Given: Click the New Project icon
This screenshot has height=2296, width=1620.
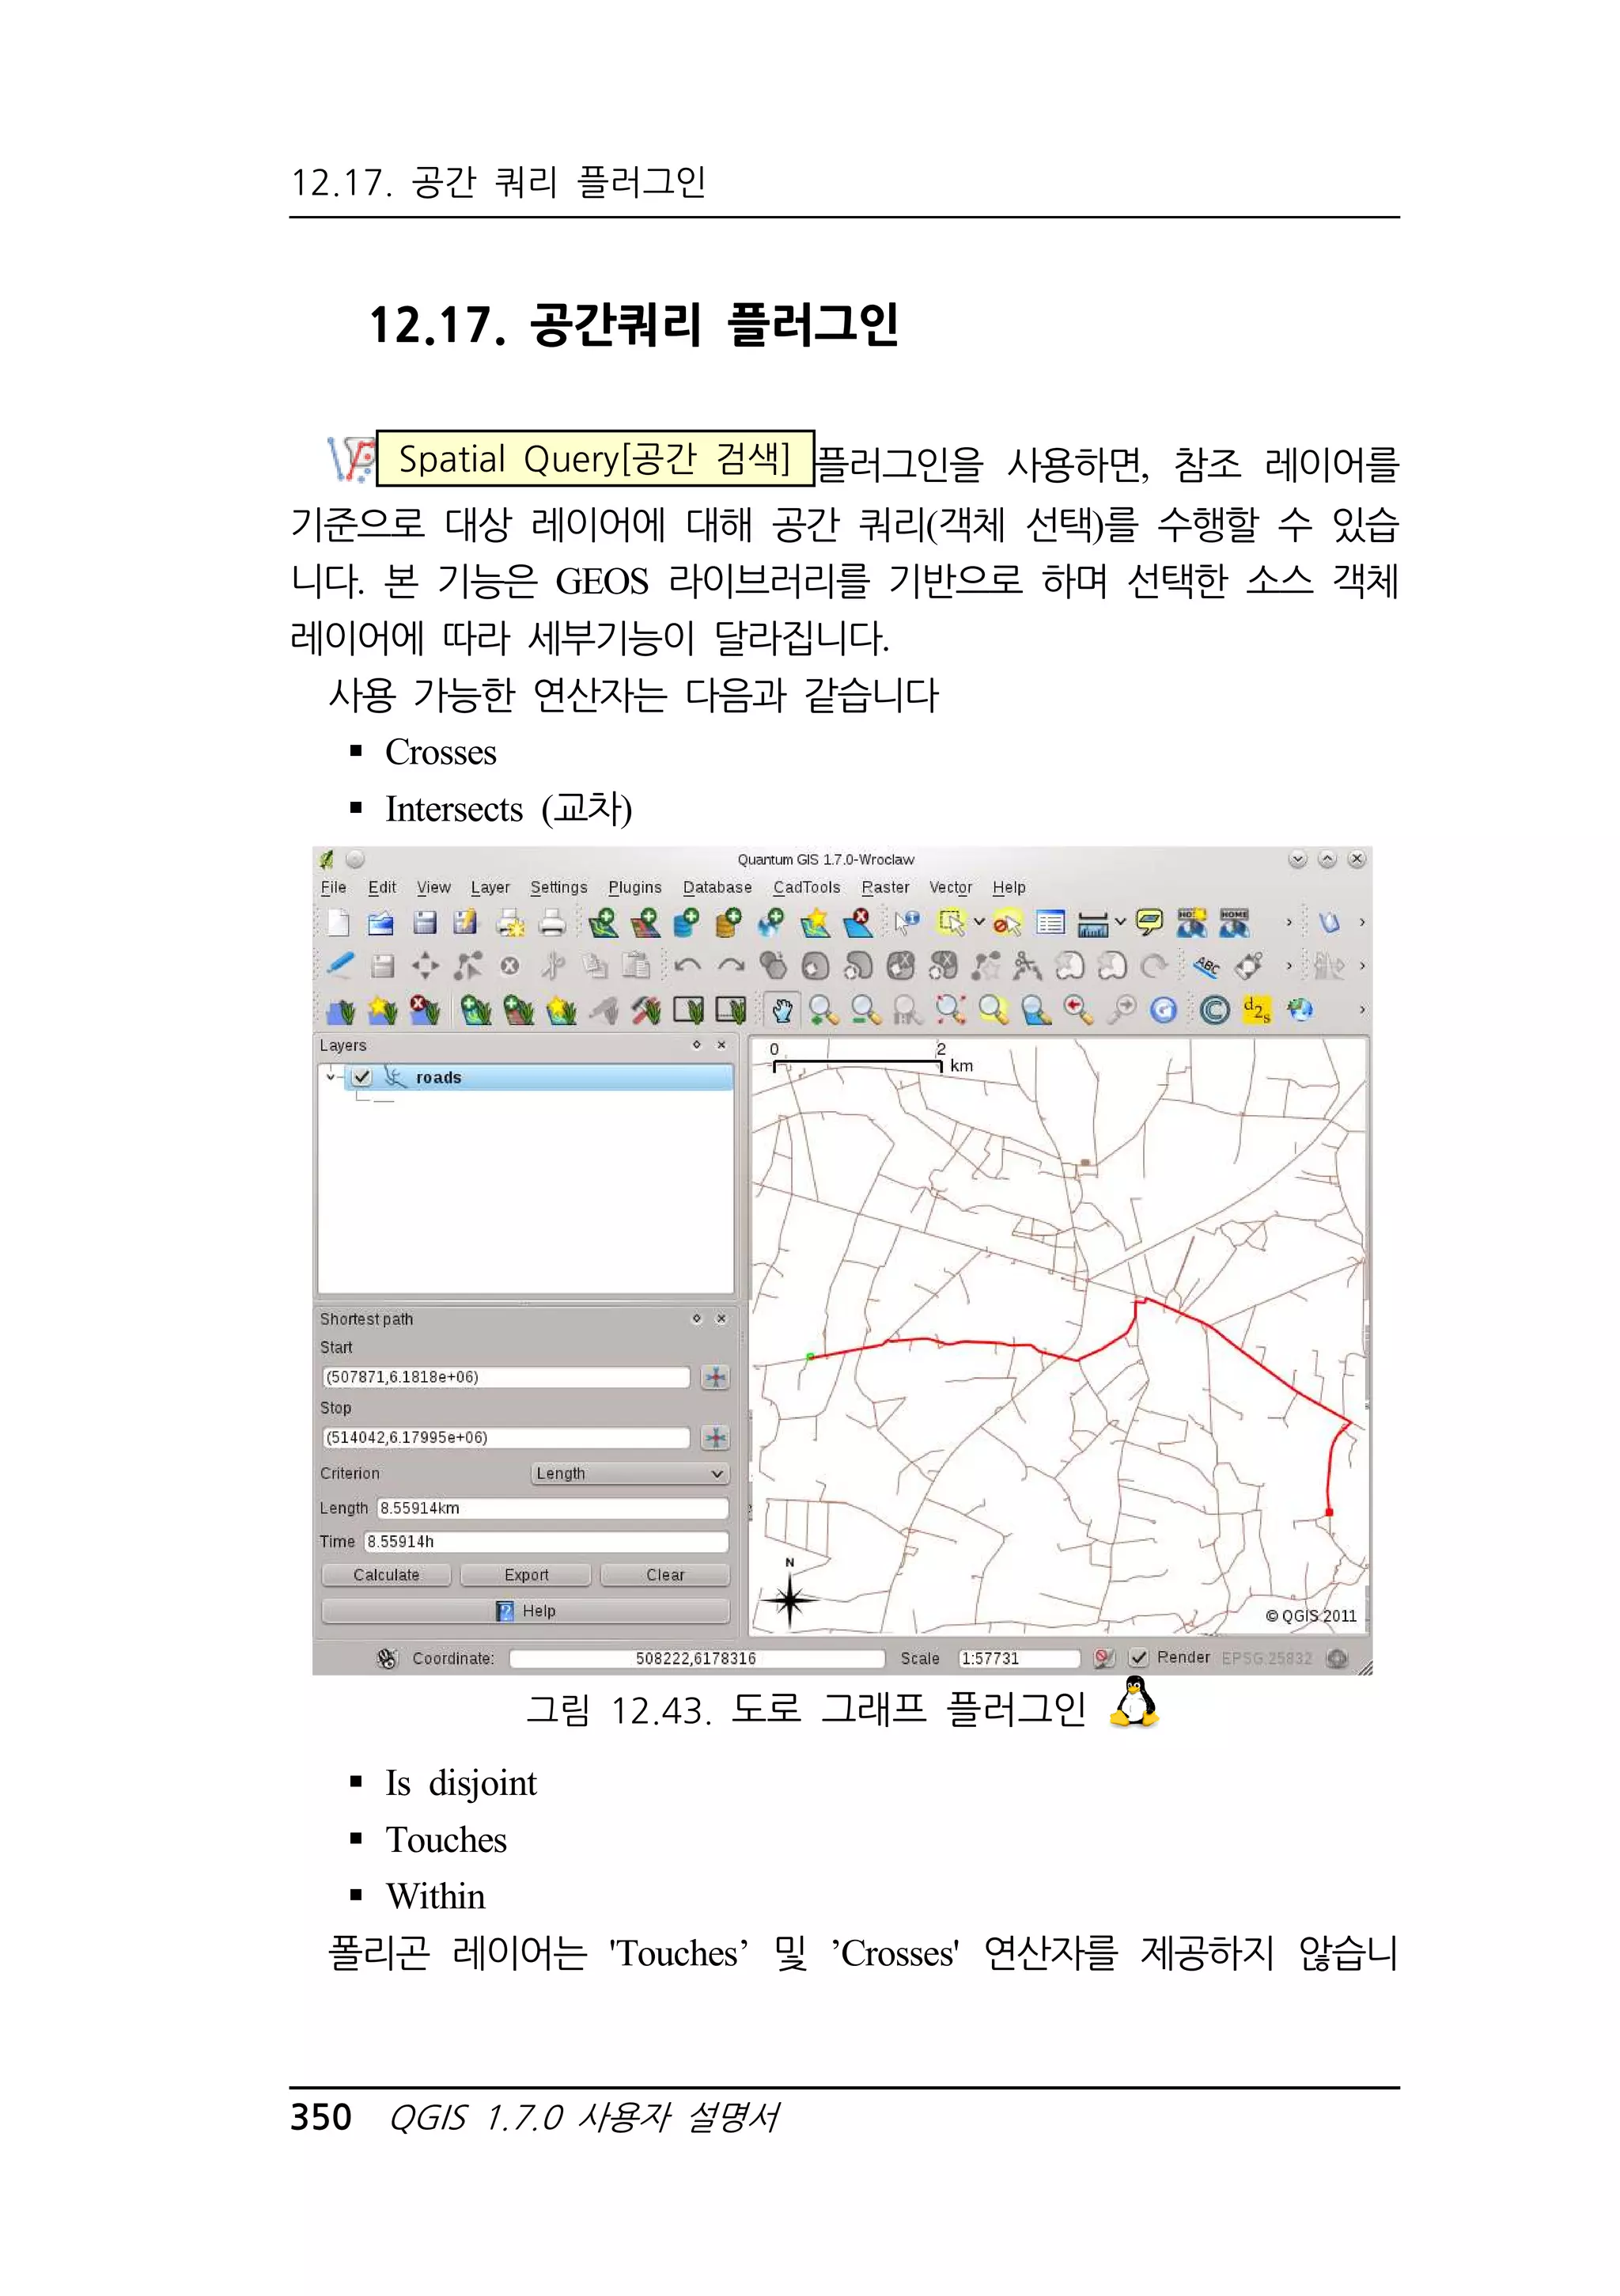Looking at the screenshot, I should pyautogui.click(x=339, y=922).
